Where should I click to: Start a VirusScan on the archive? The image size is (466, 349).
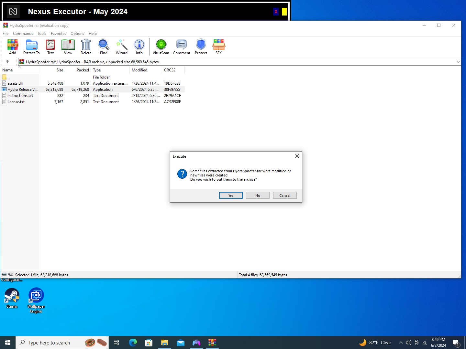pos(161,47)
